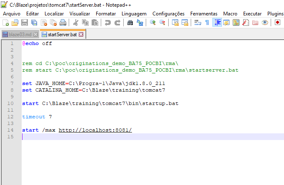Open the Function List icon
284x185 pixels.
point(246,22)
